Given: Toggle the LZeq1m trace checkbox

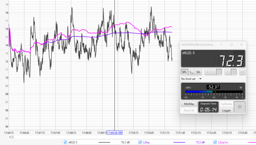Looking at the screenshot, I should [x=215, y=142].
